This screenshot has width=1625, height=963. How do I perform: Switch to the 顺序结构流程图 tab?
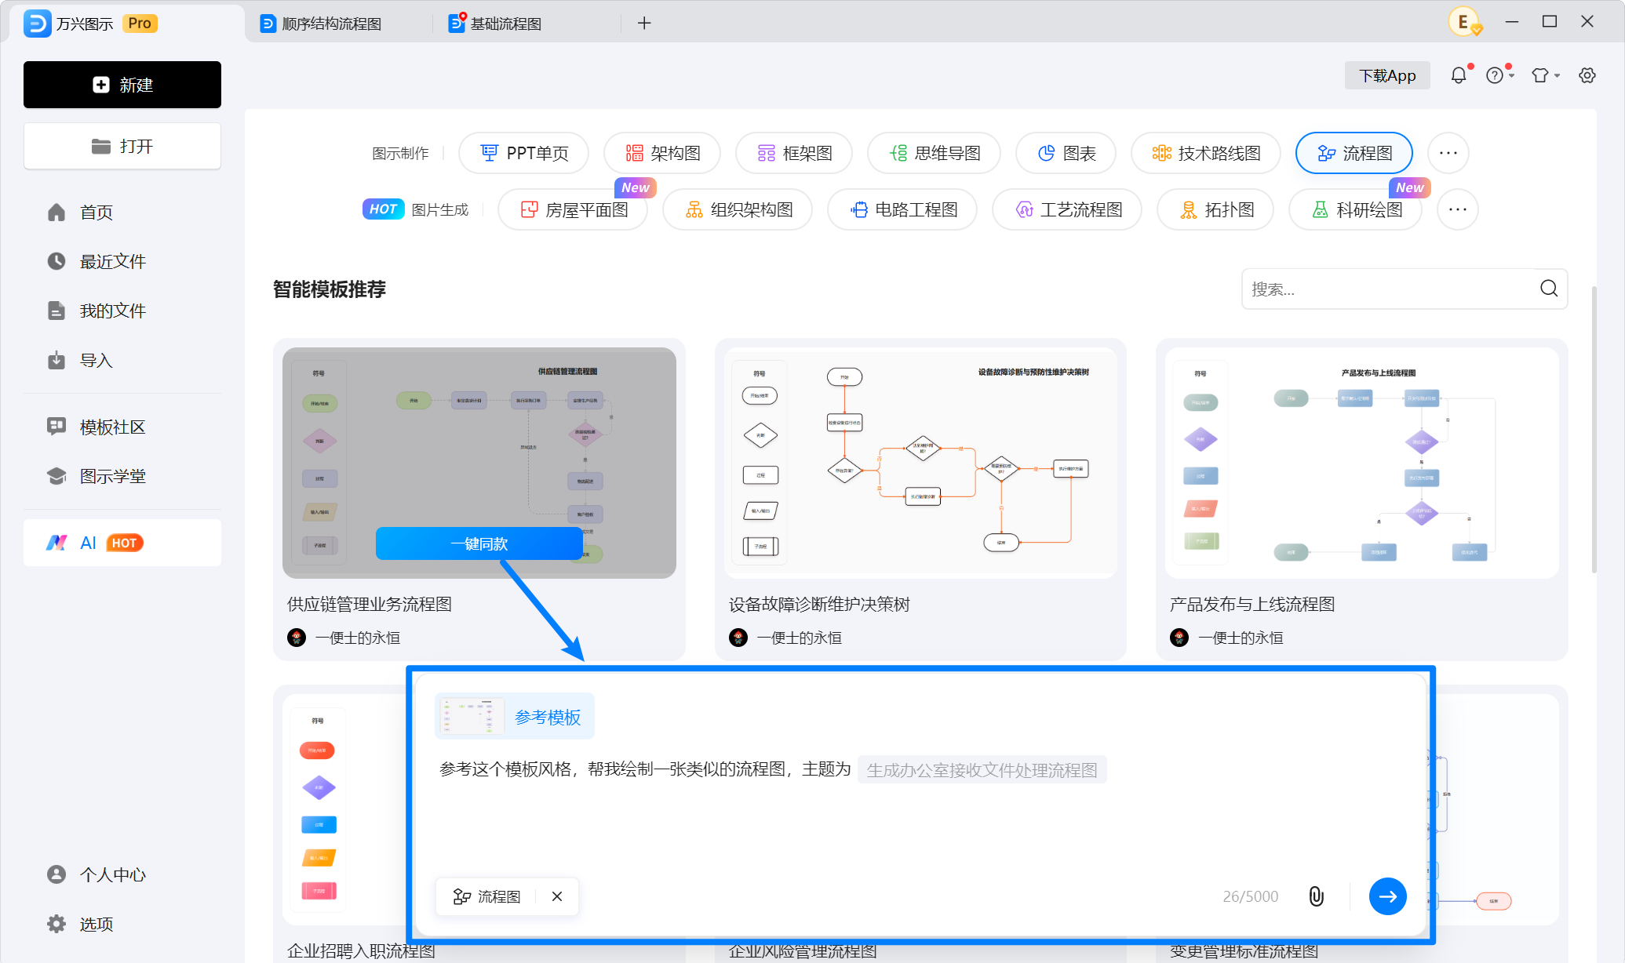click(x=321, y=24)
